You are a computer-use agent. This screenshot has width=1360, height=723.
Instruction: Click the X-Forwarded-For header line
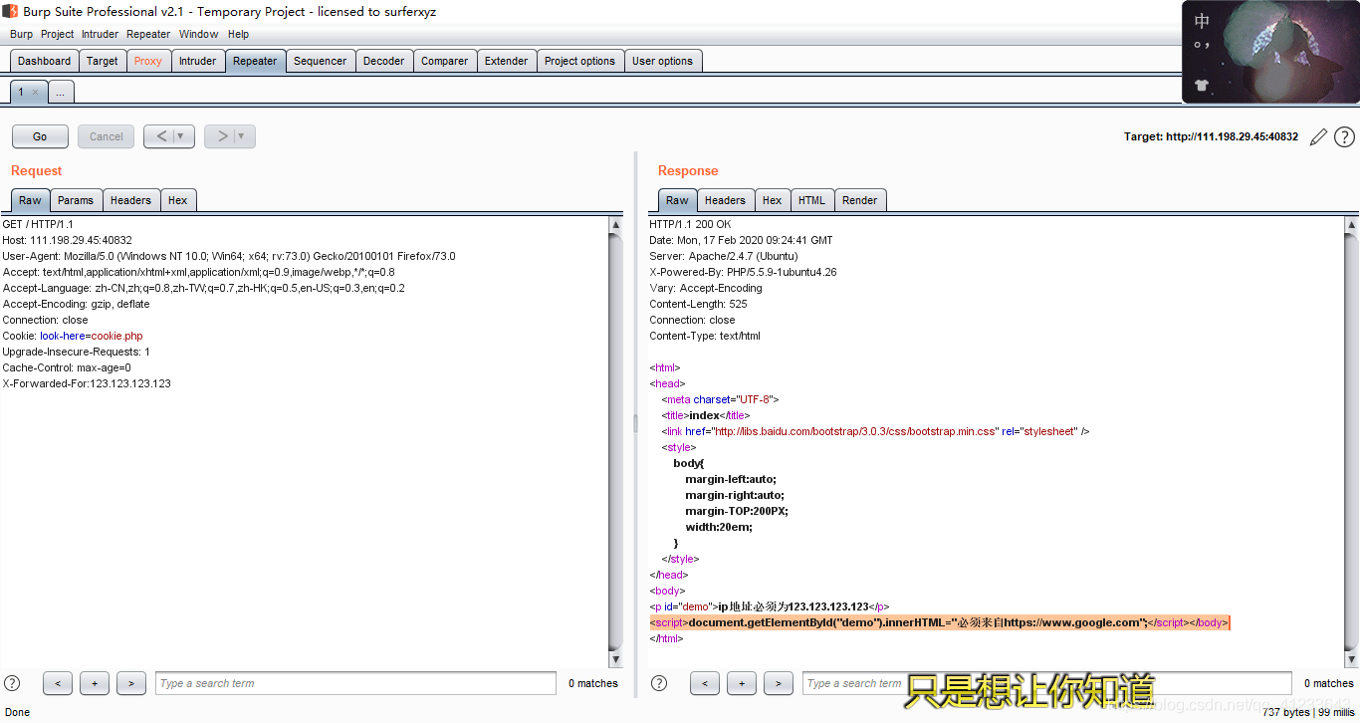[x=87, y=383]
